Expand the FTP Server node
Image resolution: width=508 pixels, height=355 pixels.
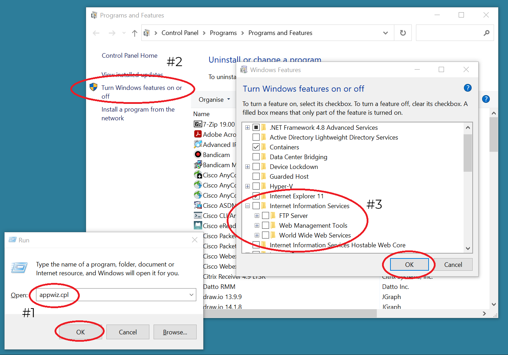[257, 215]
